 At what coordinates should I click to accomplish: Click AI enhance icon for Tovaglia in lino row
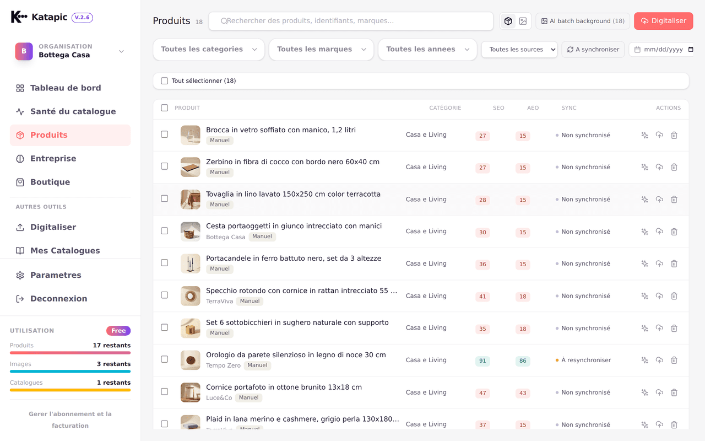tap(644, 200)
